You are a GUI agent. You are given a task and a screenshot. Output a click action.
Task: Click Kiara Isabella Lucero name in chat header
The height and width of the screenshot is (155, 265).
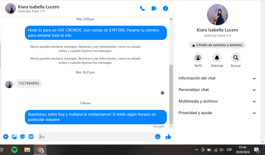click(x=39, y=7)
